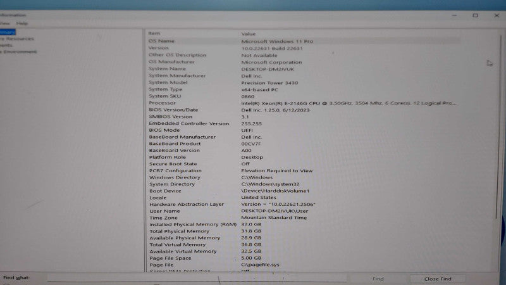Click the Close Find button
The width and height of the screenshot is (506, 285).
click(x=438, y=279)
